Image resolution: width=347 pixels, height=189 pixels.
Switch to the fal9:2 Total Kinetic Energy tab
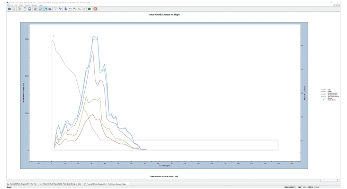click(x=61, y=184)
